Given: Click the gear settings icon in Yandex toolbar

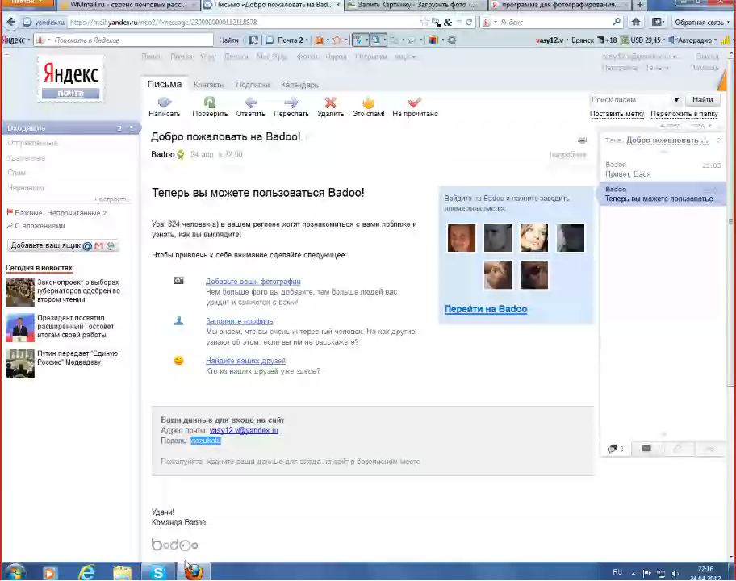Looking at the screenshot, I should point(452,40).
